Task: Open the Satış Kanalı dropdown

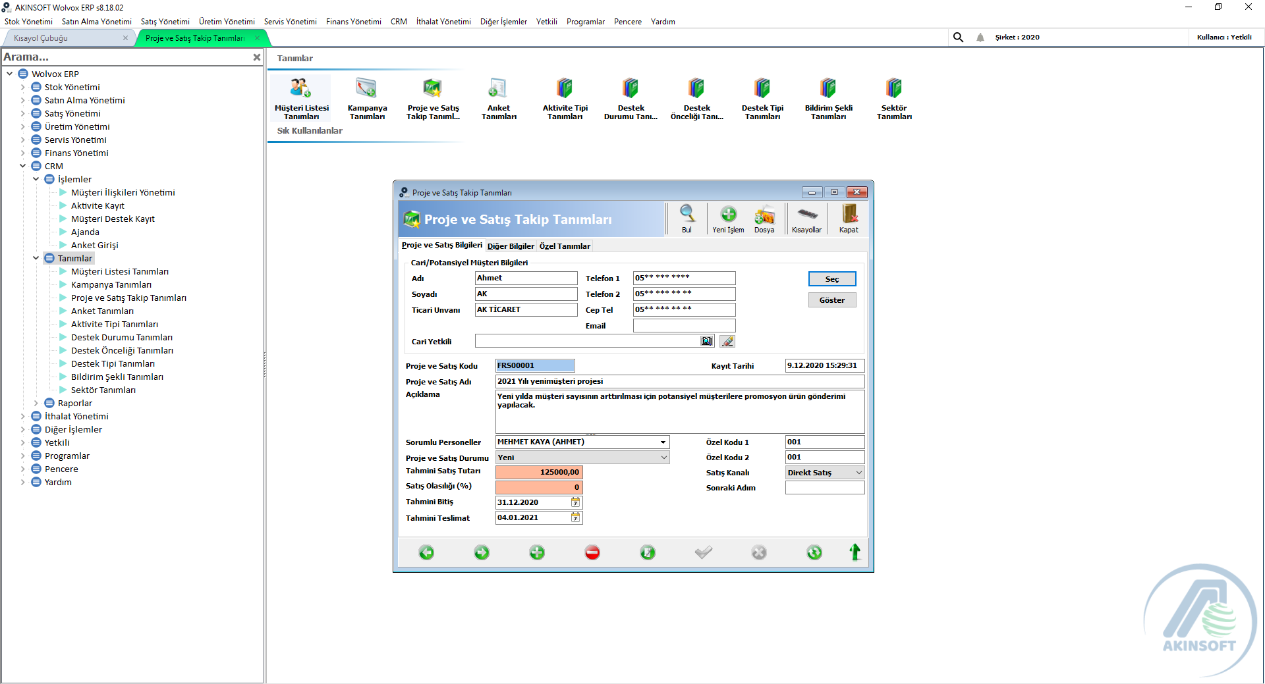Action: pyautogui.click(x=858, y=473)
